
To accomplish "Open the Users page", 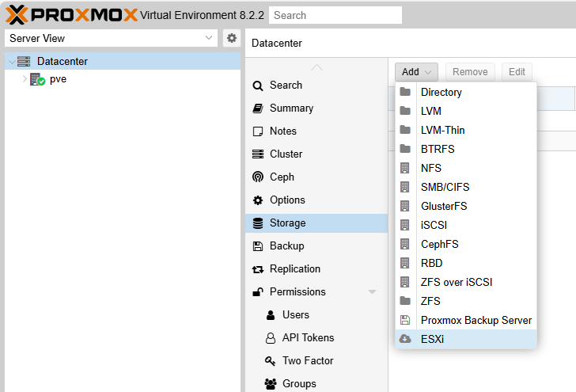I will (x=316, y=314).
